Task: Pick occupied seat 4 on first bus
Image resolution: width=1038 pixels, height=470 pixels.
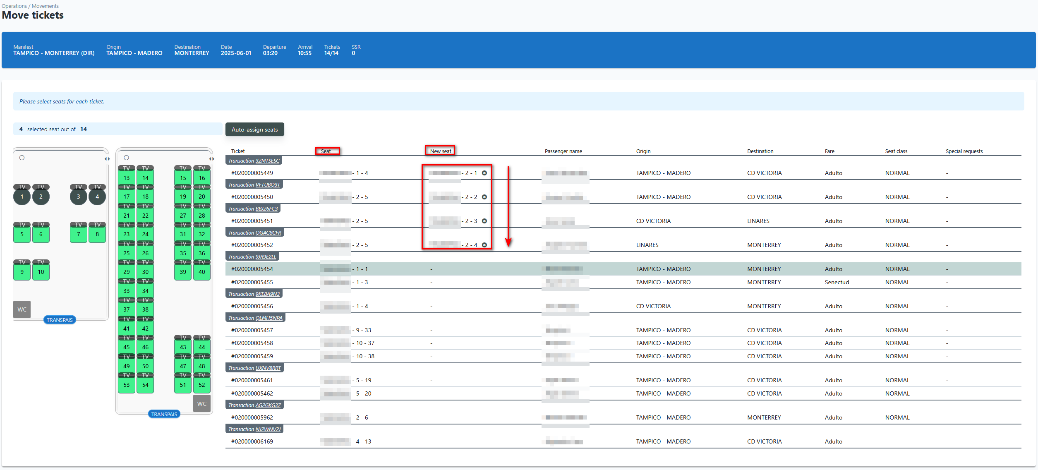Action: (x=97, y=197)
